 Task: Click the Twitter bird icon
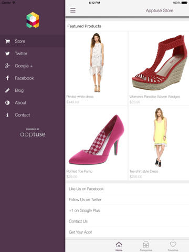[x=7, y=54]
